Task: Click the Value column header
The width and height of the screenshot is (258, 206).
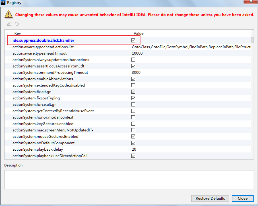Action: 138,33
